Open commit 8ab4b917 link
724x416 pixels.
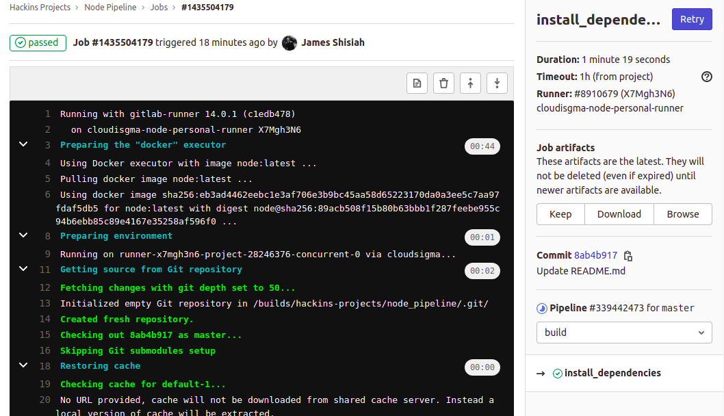click(x=595, y=255)
